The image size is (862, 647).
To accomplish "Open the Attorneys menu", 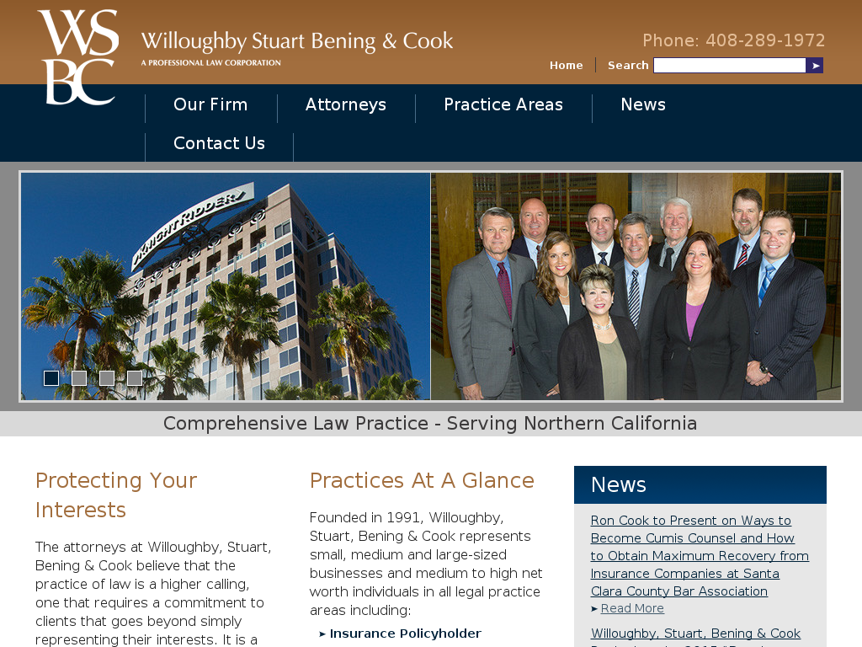I will (x=346, y=104).
